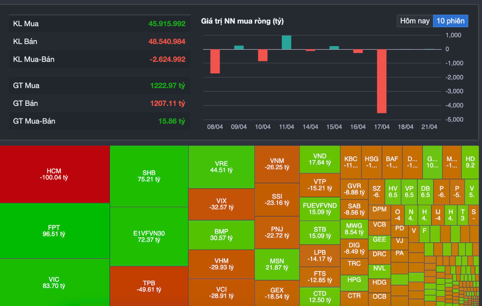Click the GT Mua-Bán row value
The height and width of the screenshot is (306, 482).
(x=172, y=121)
